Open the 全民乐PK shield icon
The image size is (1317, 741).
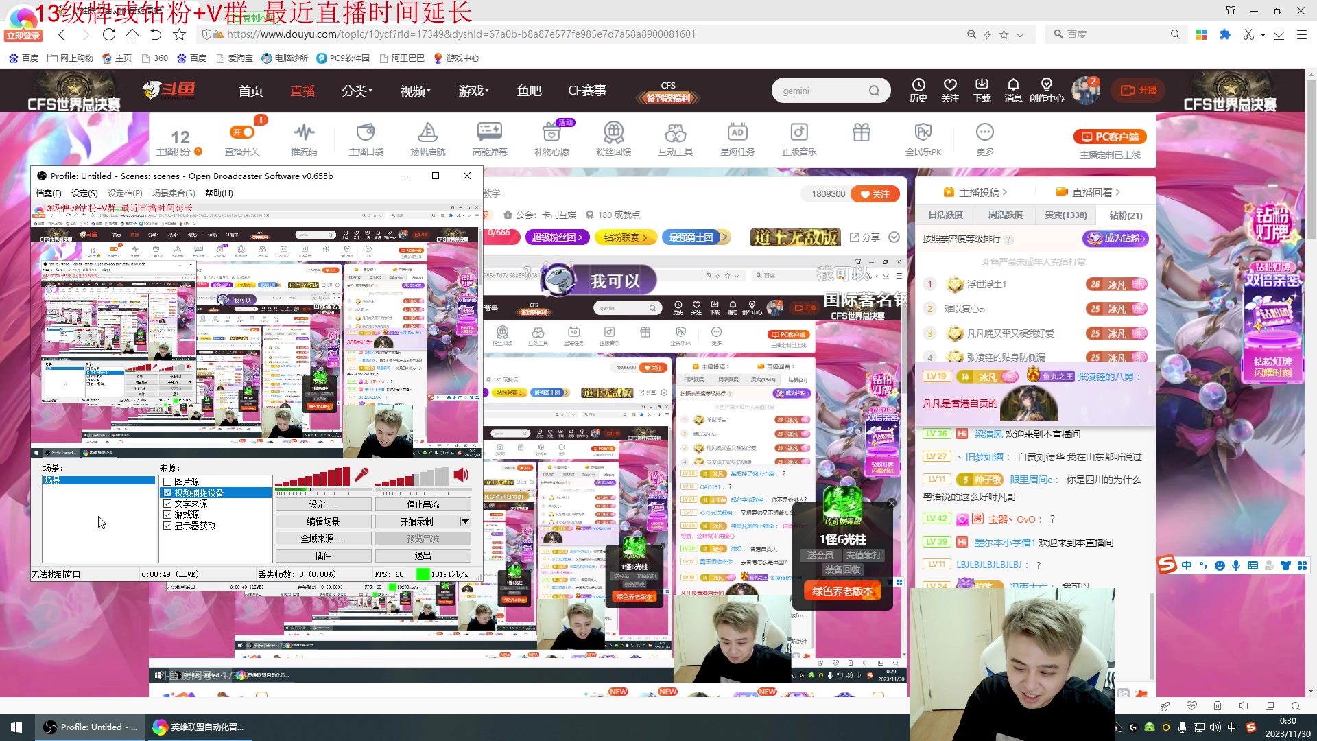click(x=923, y=140)
